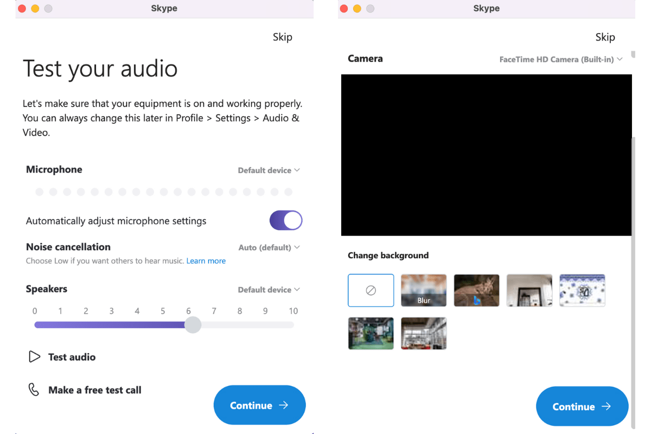Select the no-background circle icon
The width and height of the screenshot is (651, 434).
(371, 290)
